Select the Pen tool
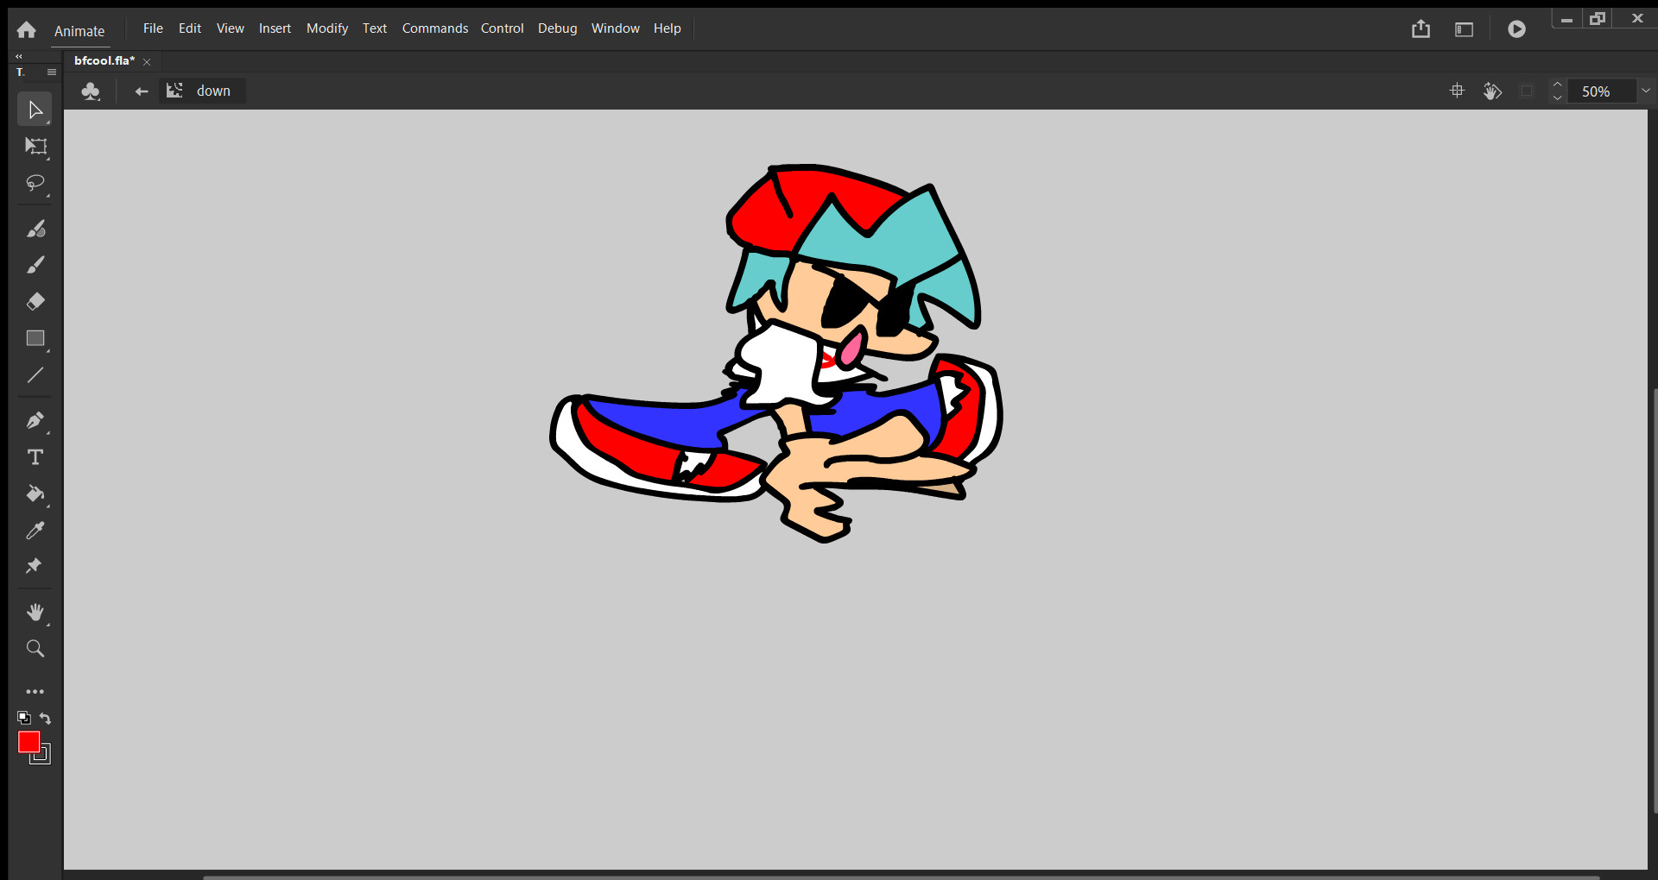This screenshot has height=880, width=1658. 35,420
